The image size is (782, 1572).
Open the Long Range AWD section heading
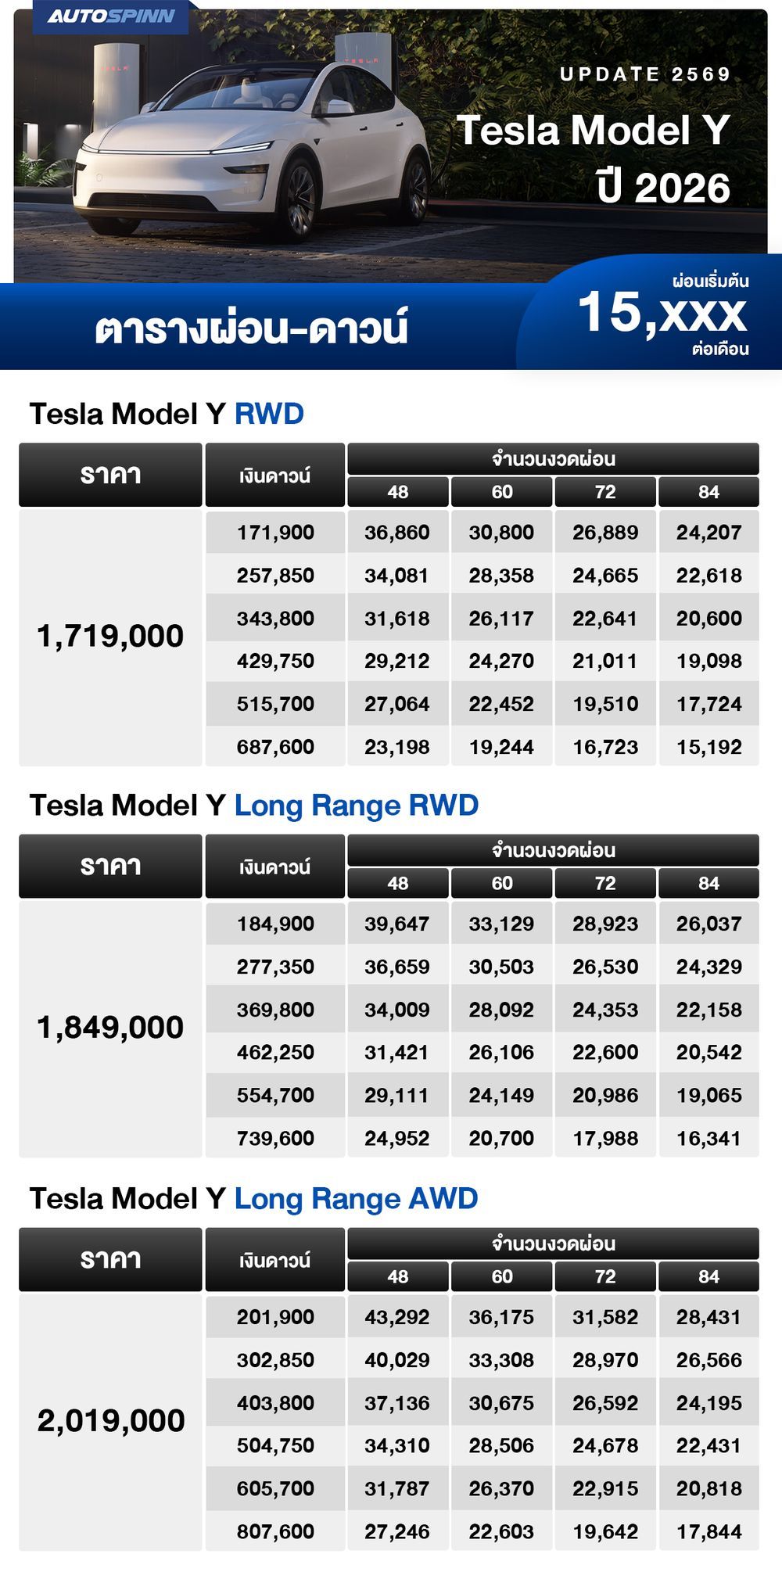point(254,1198)
